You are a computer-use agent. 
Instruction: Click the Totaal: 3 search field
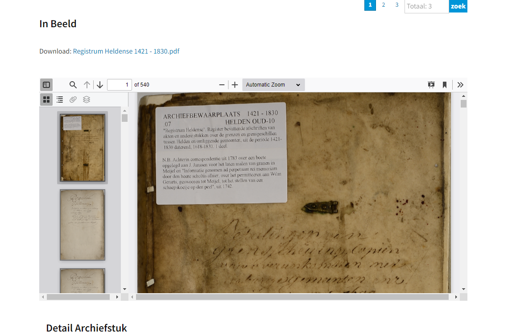427,6
